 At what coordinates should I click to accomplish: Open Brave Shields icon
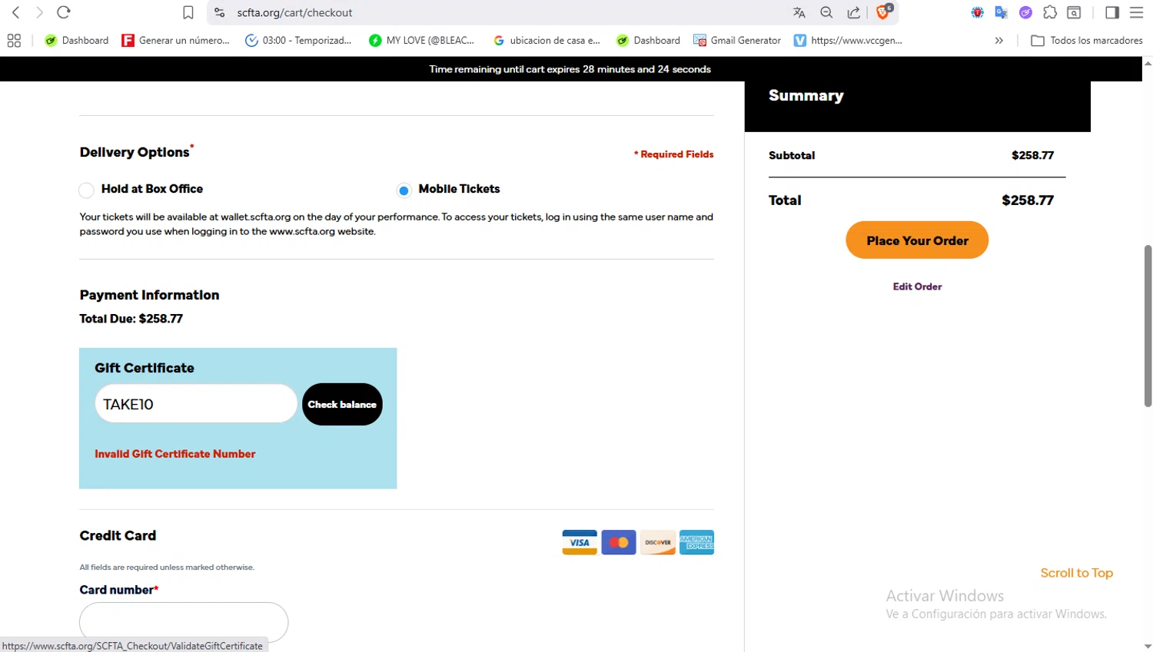point(884,12)
